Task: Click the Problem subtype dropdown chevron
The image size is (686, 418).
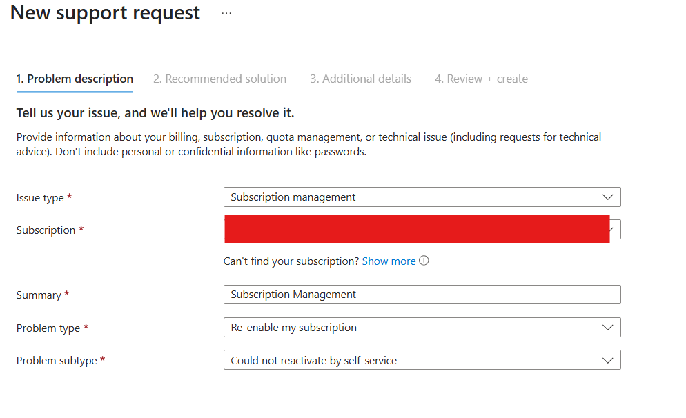Action: [608, 359]
